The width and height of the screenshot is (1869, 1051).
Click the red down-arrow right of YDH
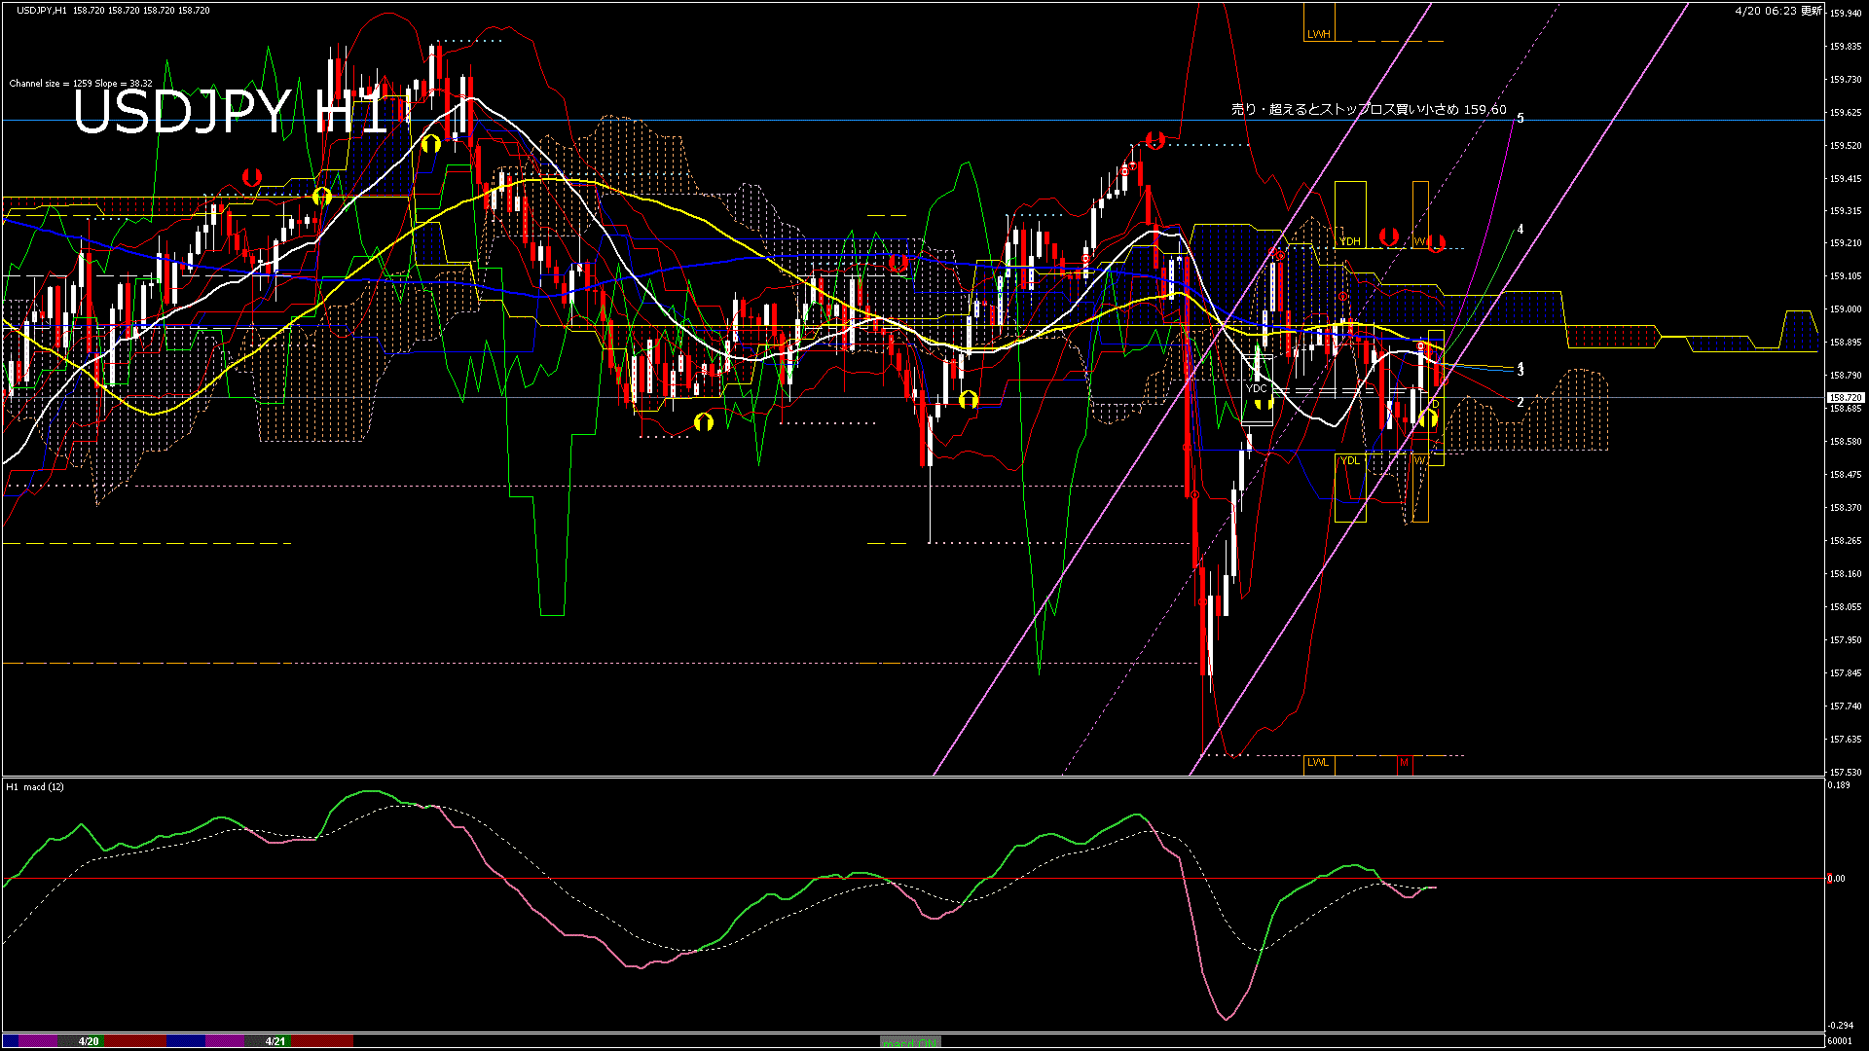pyautogui.click(x=1389, y=236)
